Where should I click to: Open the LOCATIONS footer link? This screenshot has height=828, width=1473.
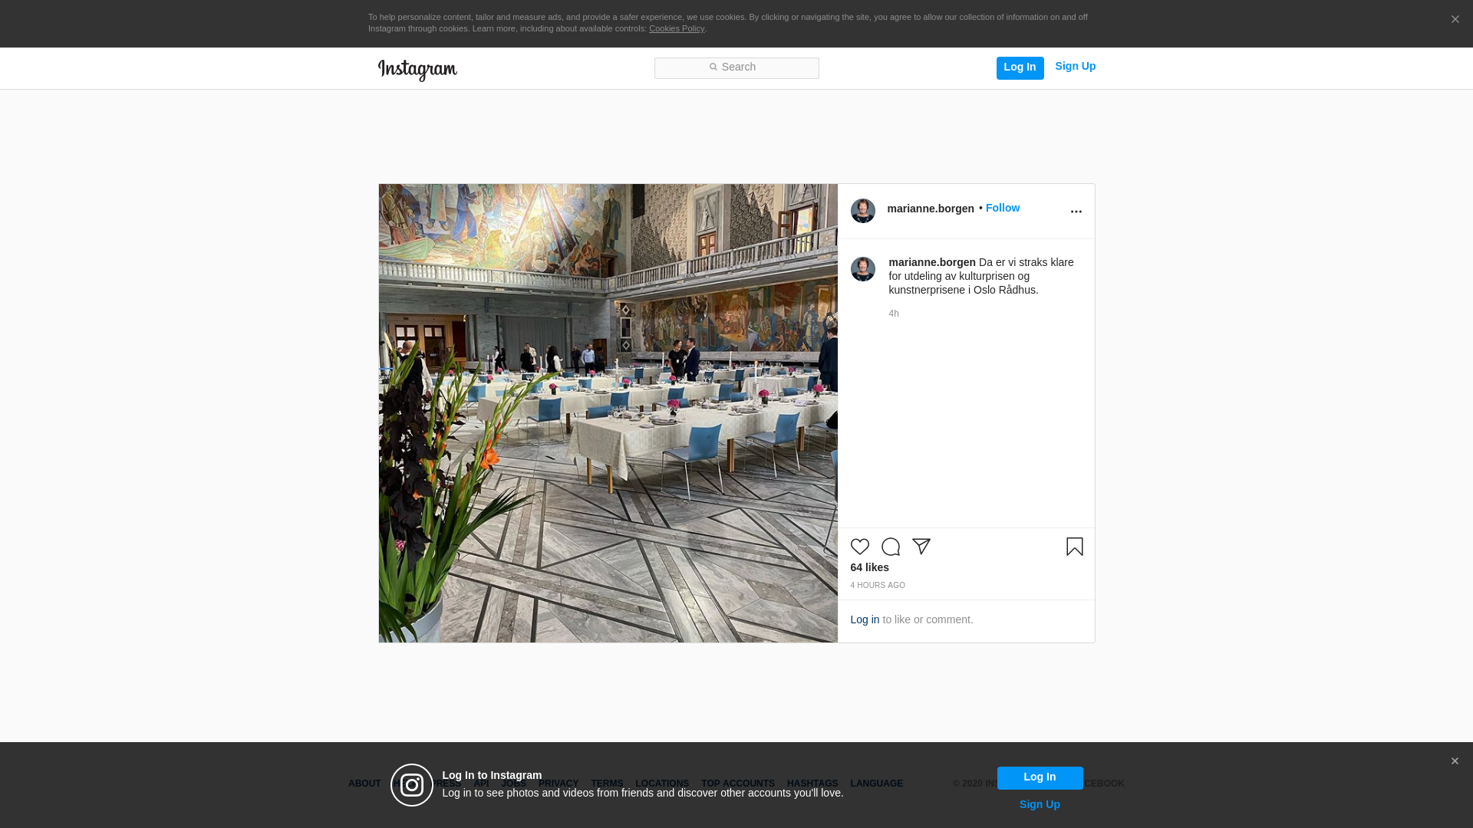[x=662, y=784]
